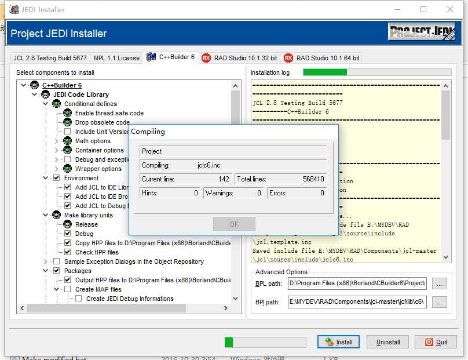Click the BPL path input field
The width and height of the screenshot is (468, 360).
coord(357,283)
